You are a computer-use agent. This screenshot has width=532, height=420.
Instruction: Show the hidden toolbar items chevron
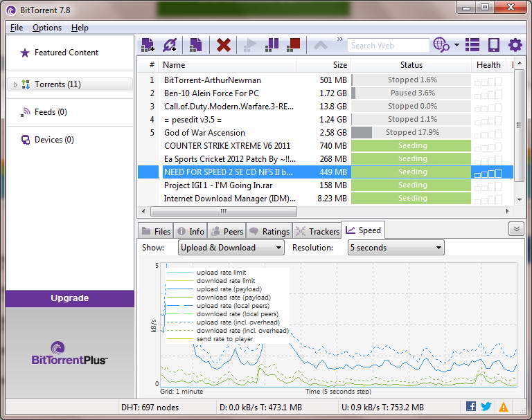(339, 39)
